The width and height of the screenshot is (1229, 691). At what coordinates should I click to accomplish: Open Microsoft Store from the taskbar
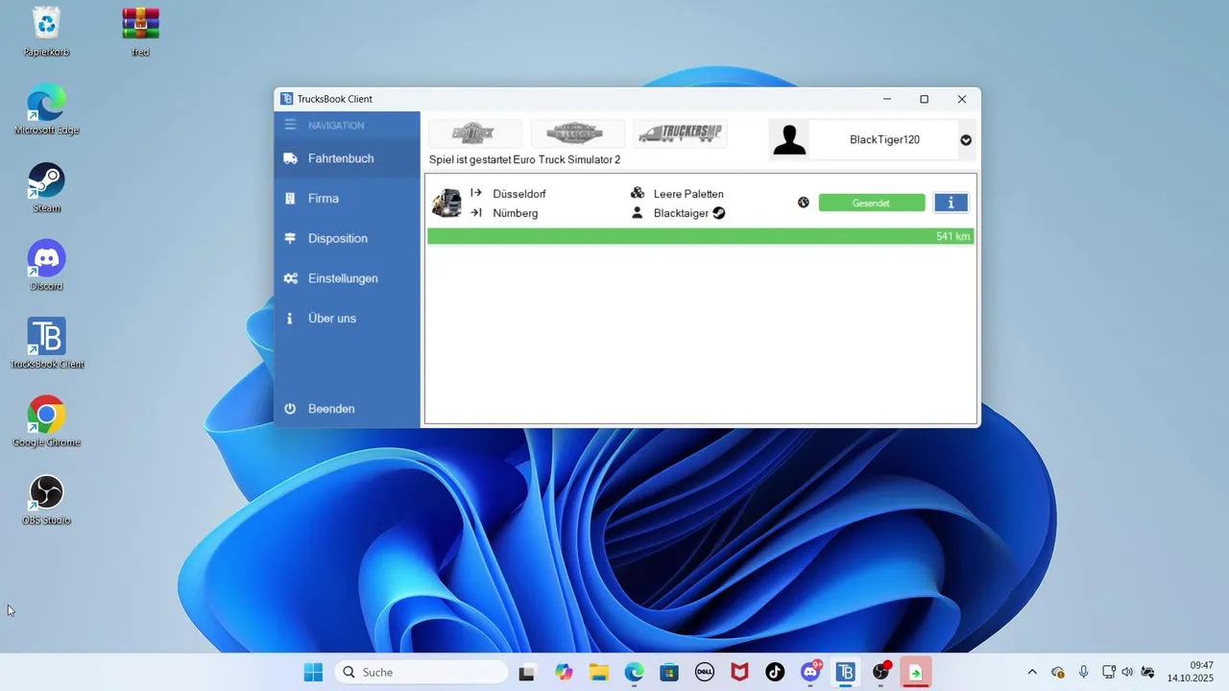(669, 673)
